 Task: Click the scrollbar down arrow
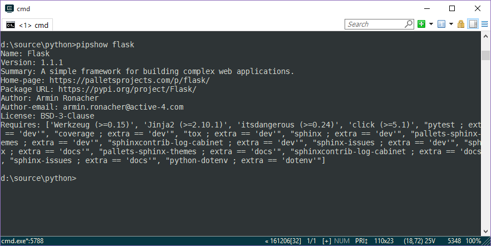[x=485, y=232]
